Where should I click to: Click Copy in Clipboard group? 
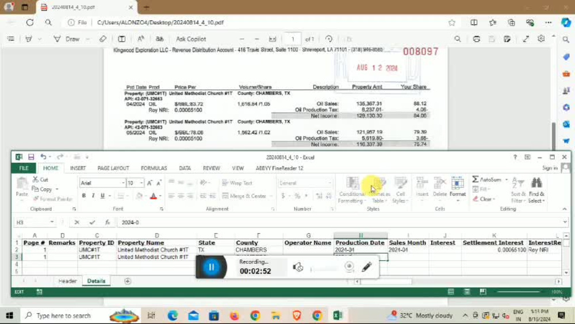coord(42,189)
